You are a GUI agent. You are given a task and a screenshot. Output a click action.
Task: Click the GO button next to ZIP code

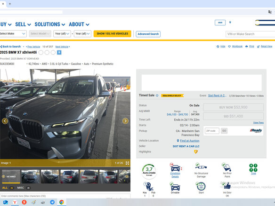point(224,131)
